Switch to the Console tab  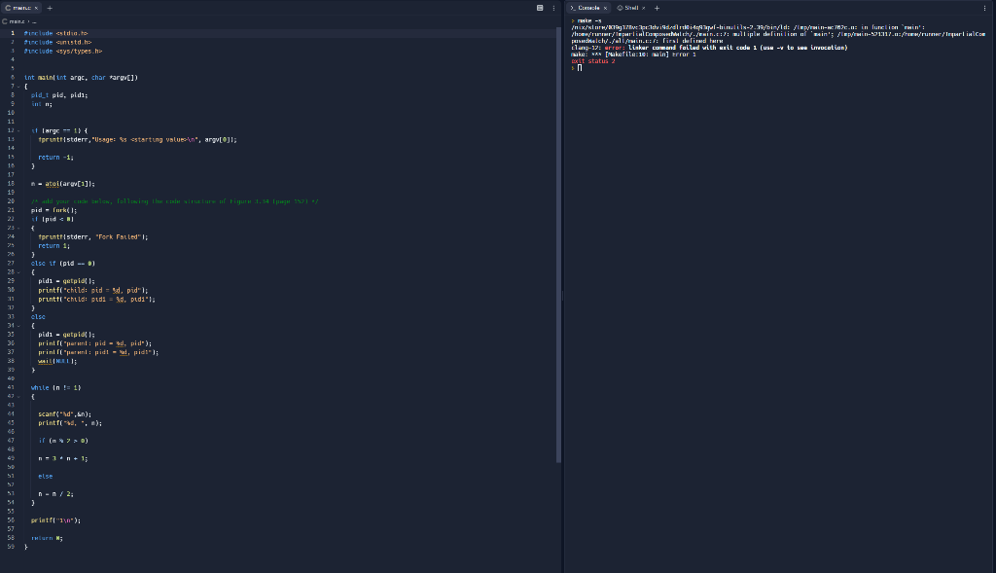[x=588, y=8]
